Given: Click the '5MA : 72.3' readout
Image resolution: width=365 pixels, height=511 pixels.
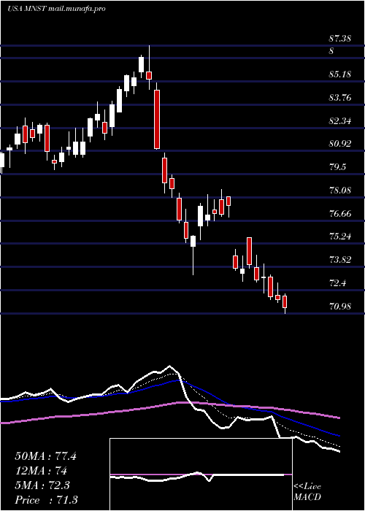Looking at the screenshot, I should click(42, 485).
